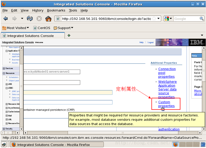Click the Google search box
Screen dimensions: 206x148
click(186, 19)
